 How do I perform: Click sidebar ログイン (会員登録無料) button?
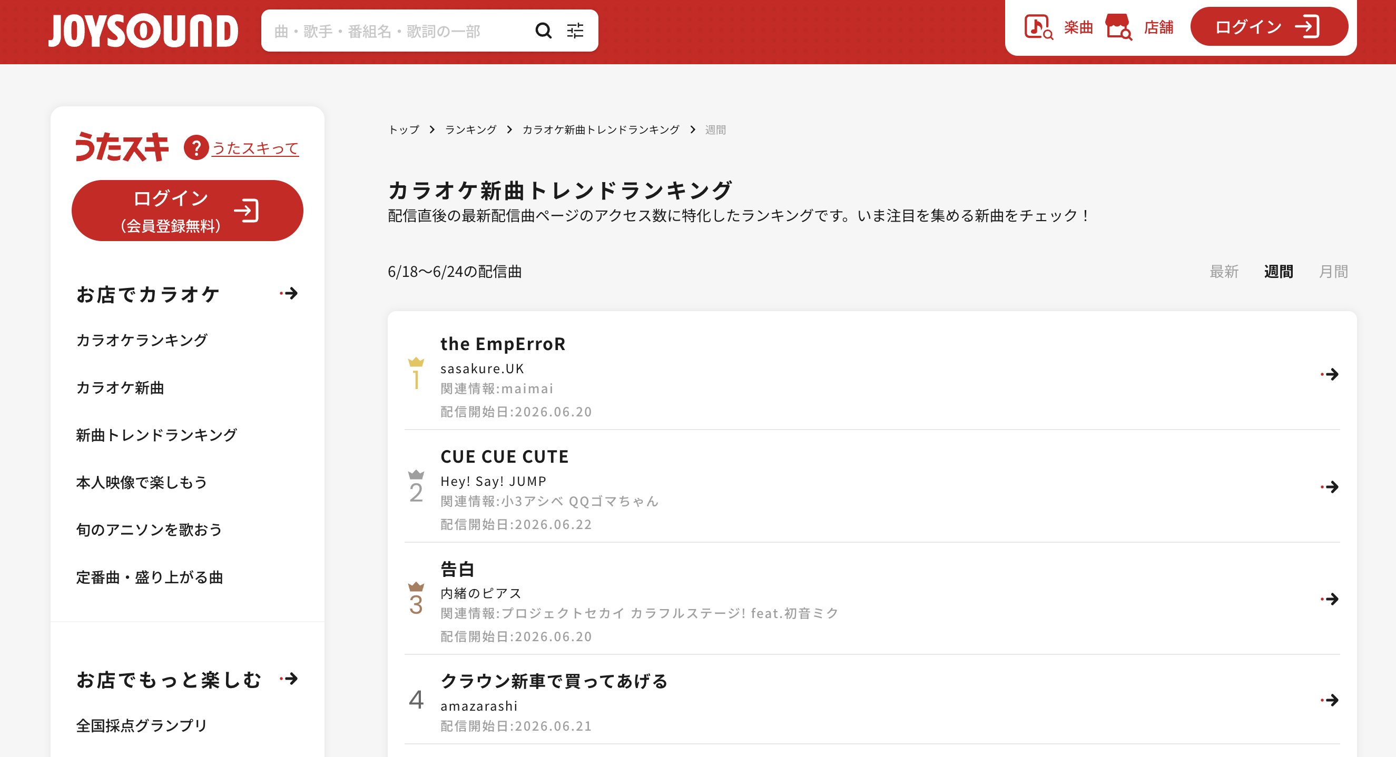click(x=188, y=211)
